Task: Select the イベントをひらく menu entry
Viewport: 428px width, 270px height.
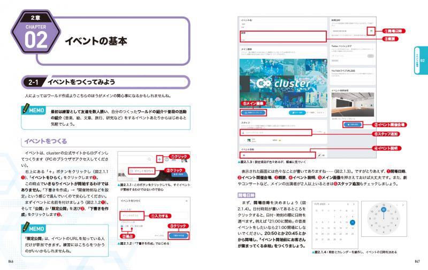Action: [142, 171]
